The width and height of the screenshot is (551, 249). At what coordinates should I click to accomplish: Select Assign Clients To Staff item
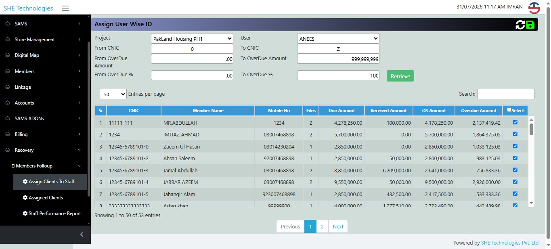[x=50, y=182]
